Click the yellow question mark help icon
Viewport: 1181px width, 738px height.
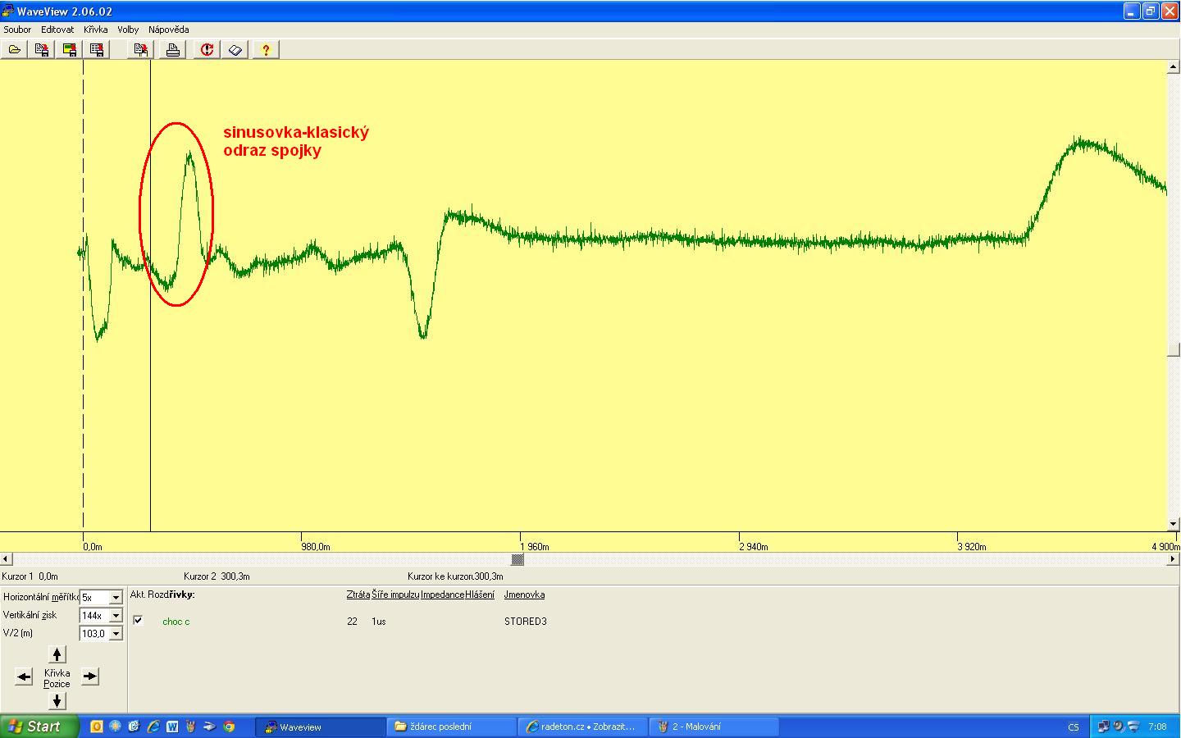coord(266,50)
